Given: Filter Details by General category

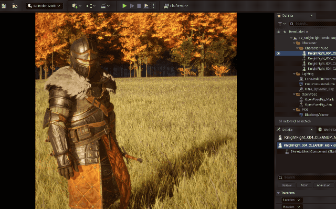Looking at the screenshot, I should tap(287, 185).
